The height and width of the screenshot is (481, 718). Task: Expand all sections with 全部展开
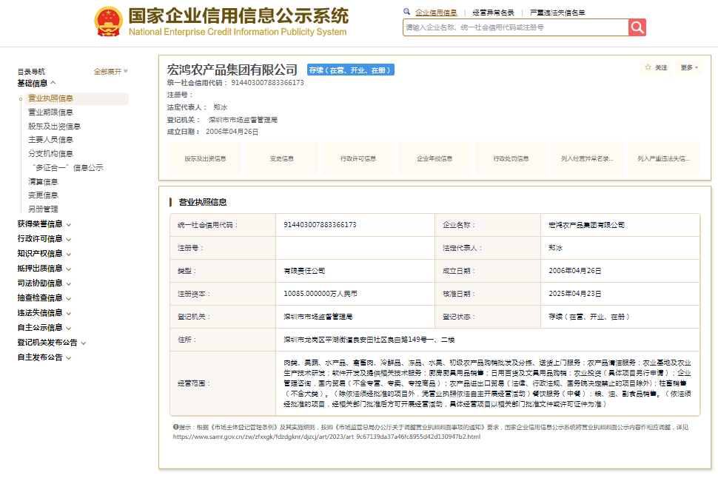point(110,72)
